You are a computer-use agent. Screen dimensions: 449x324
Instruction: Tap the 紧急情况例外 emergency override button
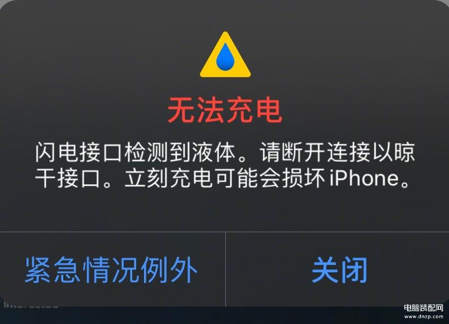point(111,270)
